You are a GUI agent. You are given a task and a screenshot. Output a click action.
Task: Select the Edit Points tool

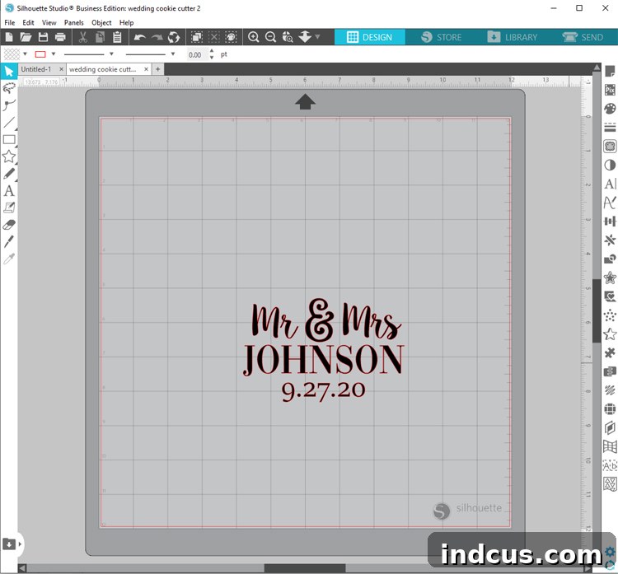point(9,105)
